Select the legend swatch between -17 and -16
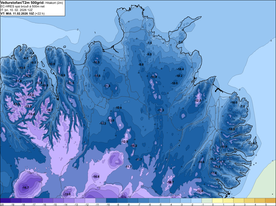Screen dimensions: 276x206 click(37, 200)
